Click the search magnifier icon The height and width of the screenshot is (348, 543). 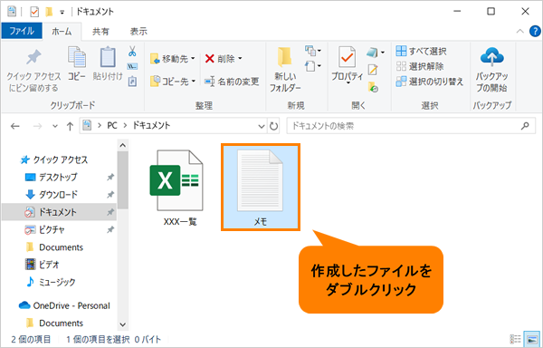525,126
